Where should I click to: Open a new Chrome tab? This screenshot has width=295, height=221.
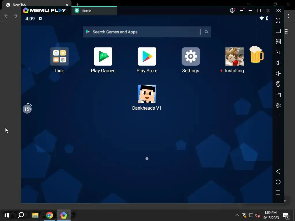(x=78, y=4)
